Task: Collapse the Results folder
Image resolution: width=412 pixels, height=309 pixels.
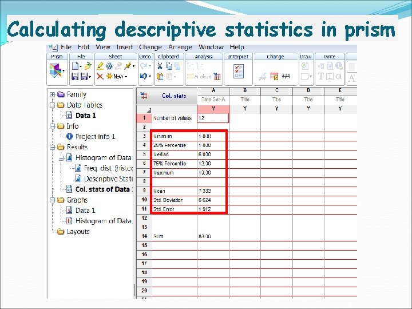Action: [x=52, y=147]
